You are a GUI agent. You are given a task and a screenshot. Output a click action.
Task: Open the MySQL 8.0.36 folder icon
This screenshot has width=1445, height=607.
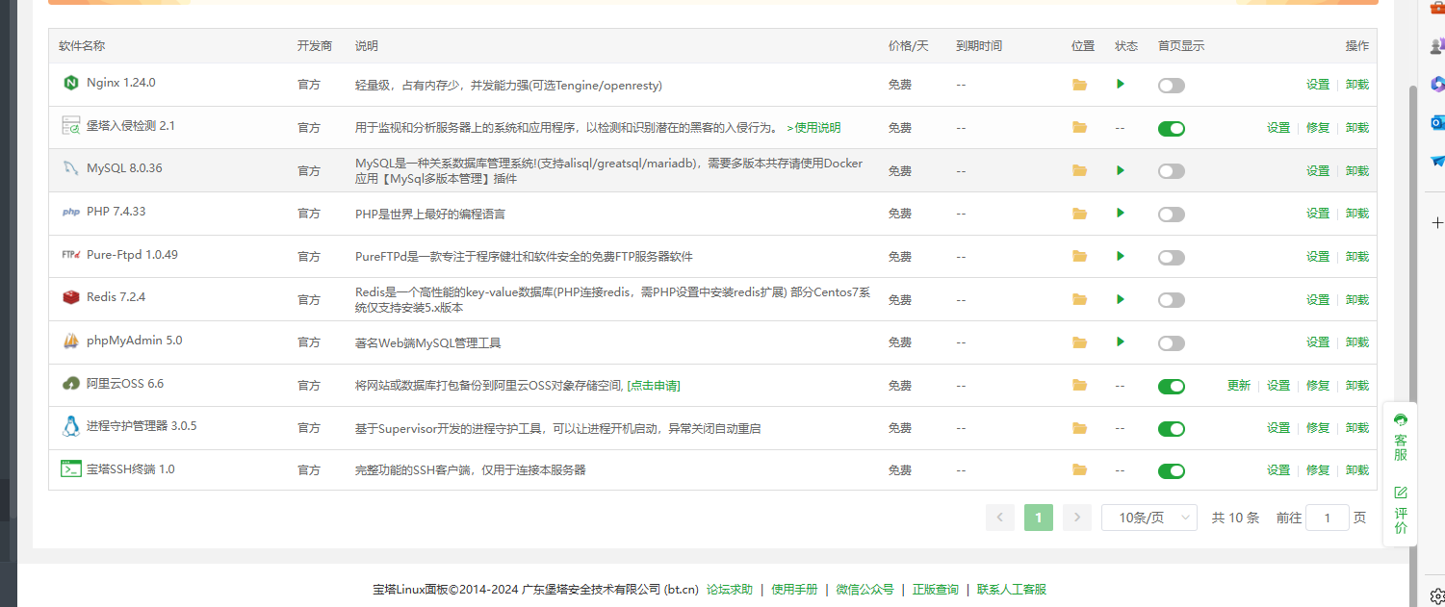click(x=1079, y=170)
